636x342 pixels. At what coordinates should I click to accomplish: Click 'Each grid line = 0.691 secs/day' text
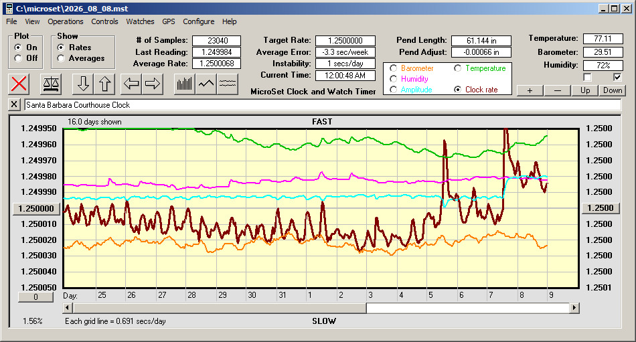point(115,321)
